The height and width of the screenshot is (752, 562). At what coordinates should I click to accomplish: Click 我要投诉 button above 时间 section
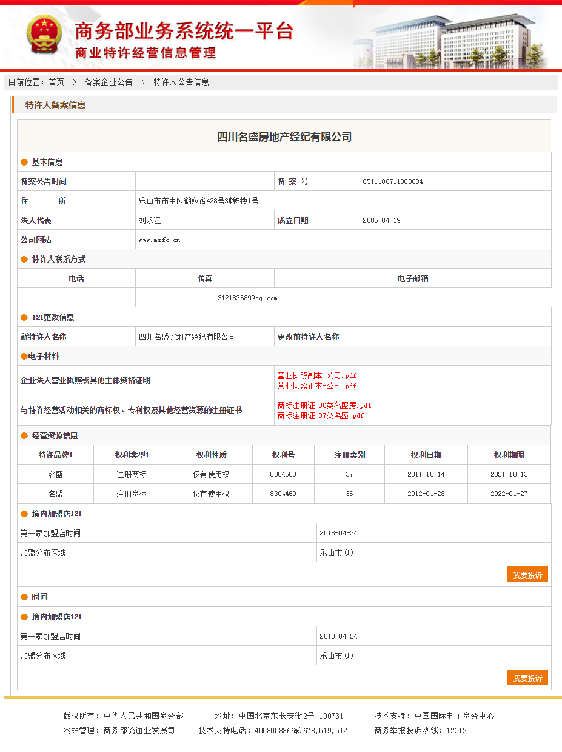tap(527, 574)
